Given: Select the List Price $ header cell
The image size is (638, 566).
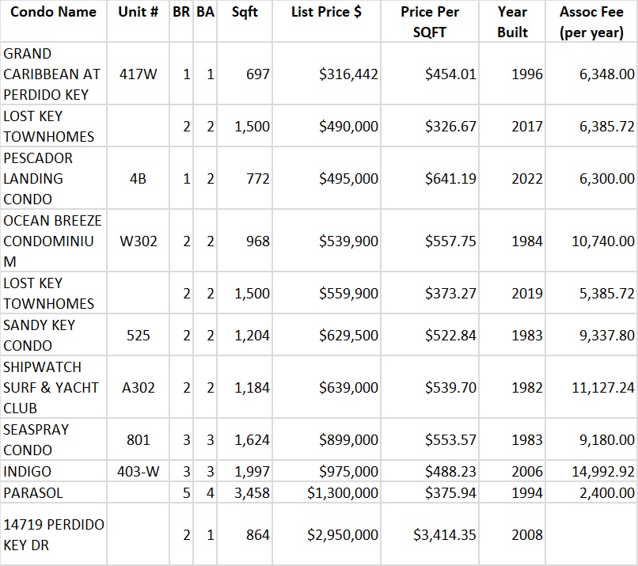Looking at the screenshot, I should pos(326,13).
